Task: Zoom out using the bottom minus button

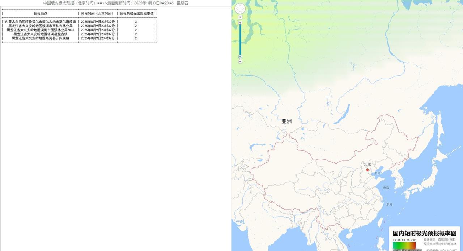Action: [240, 62]
